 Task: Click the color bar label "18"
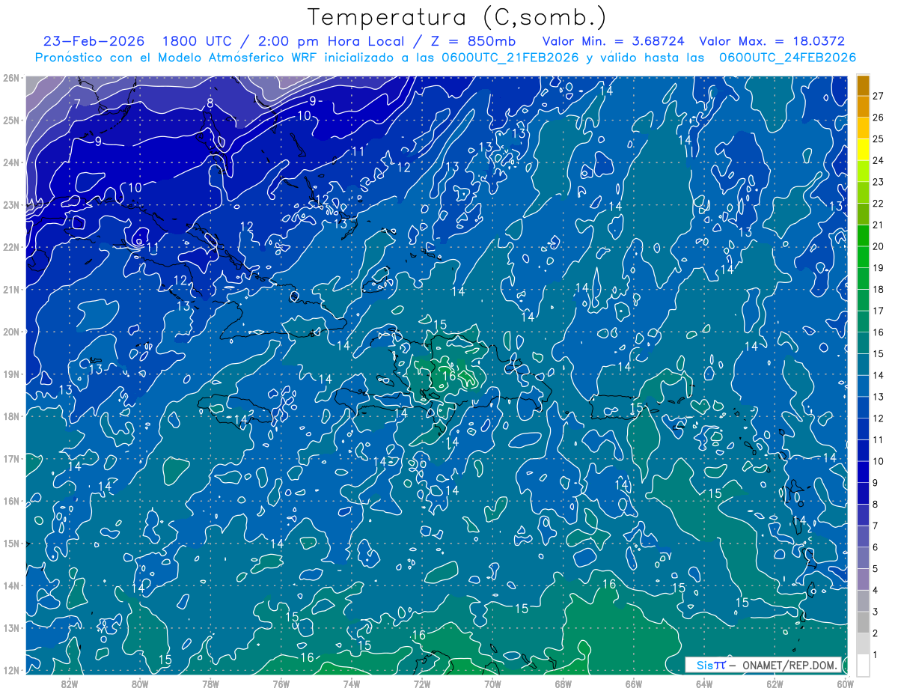coord(878,290)
